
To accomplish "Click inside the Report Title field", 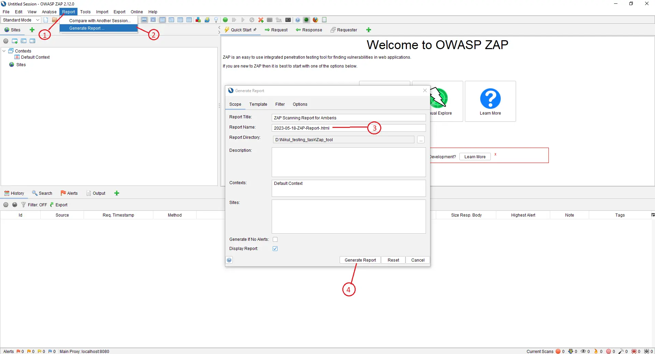I will 348,118.
